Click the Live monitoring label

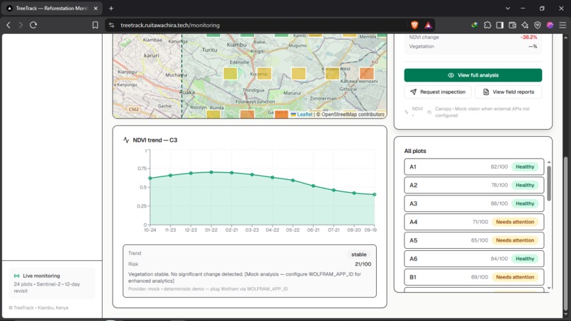click(x=41, y=276)
